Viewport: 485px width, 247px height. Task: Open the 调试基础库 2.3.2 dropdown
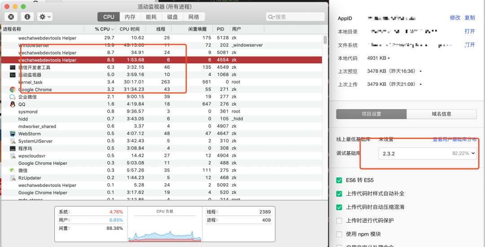coord(428,153)
